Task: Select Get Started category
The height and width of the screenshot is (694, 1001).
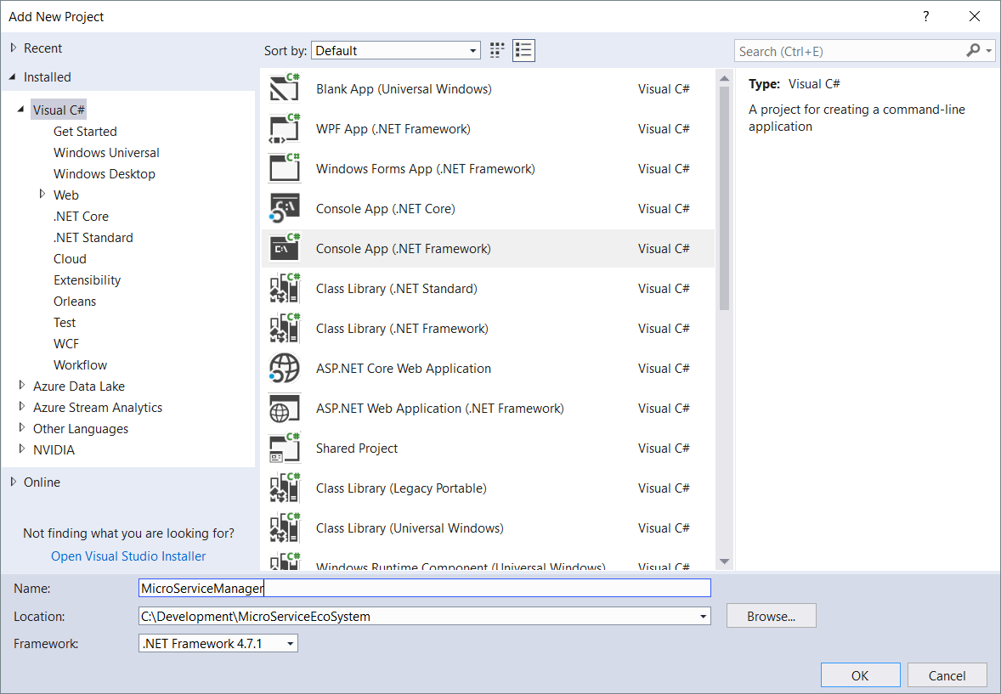Action: coord(85,131)
